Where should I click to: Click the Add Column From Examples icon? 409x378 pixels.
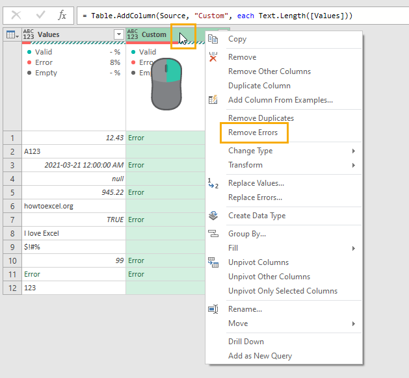click(213, 100)
